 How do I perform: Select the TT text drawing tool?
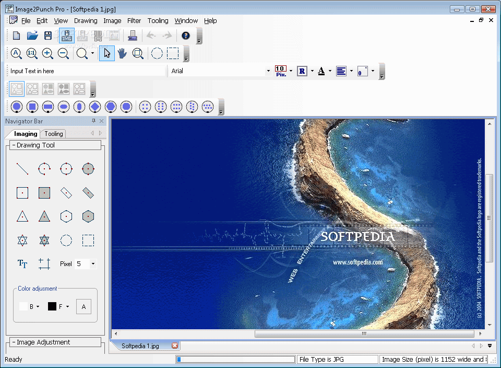point(22,263)
